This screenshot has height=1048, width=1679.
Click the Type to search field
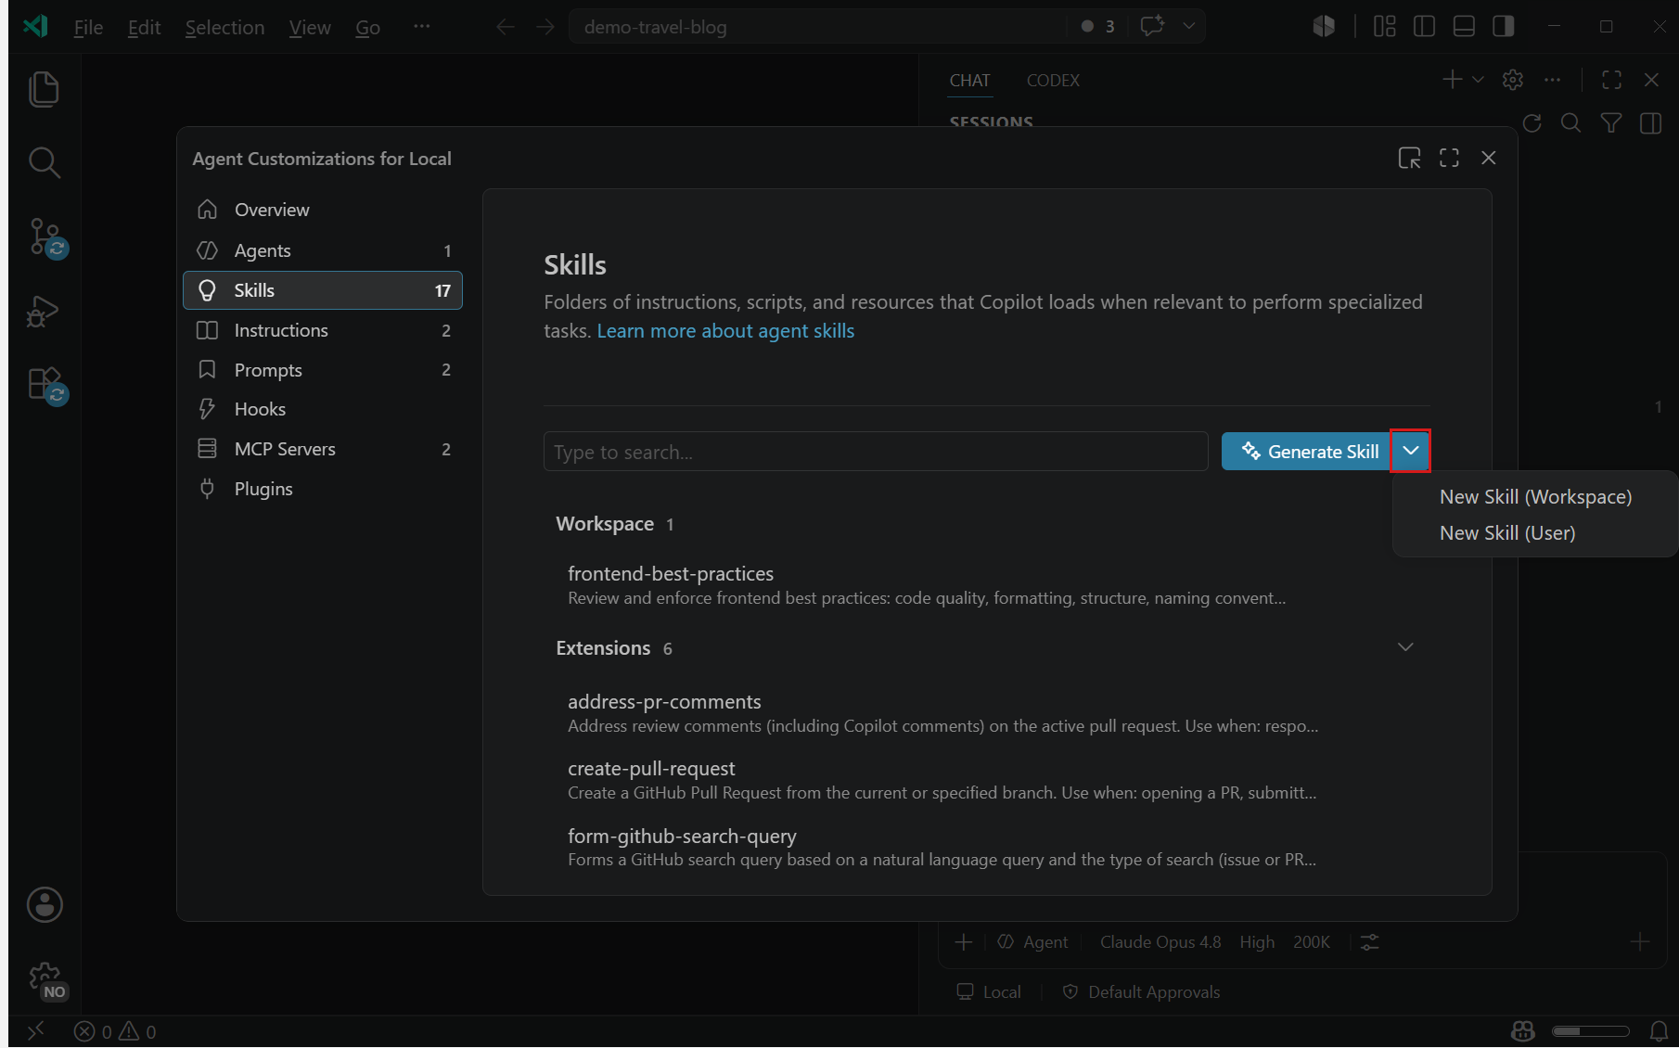876,452
